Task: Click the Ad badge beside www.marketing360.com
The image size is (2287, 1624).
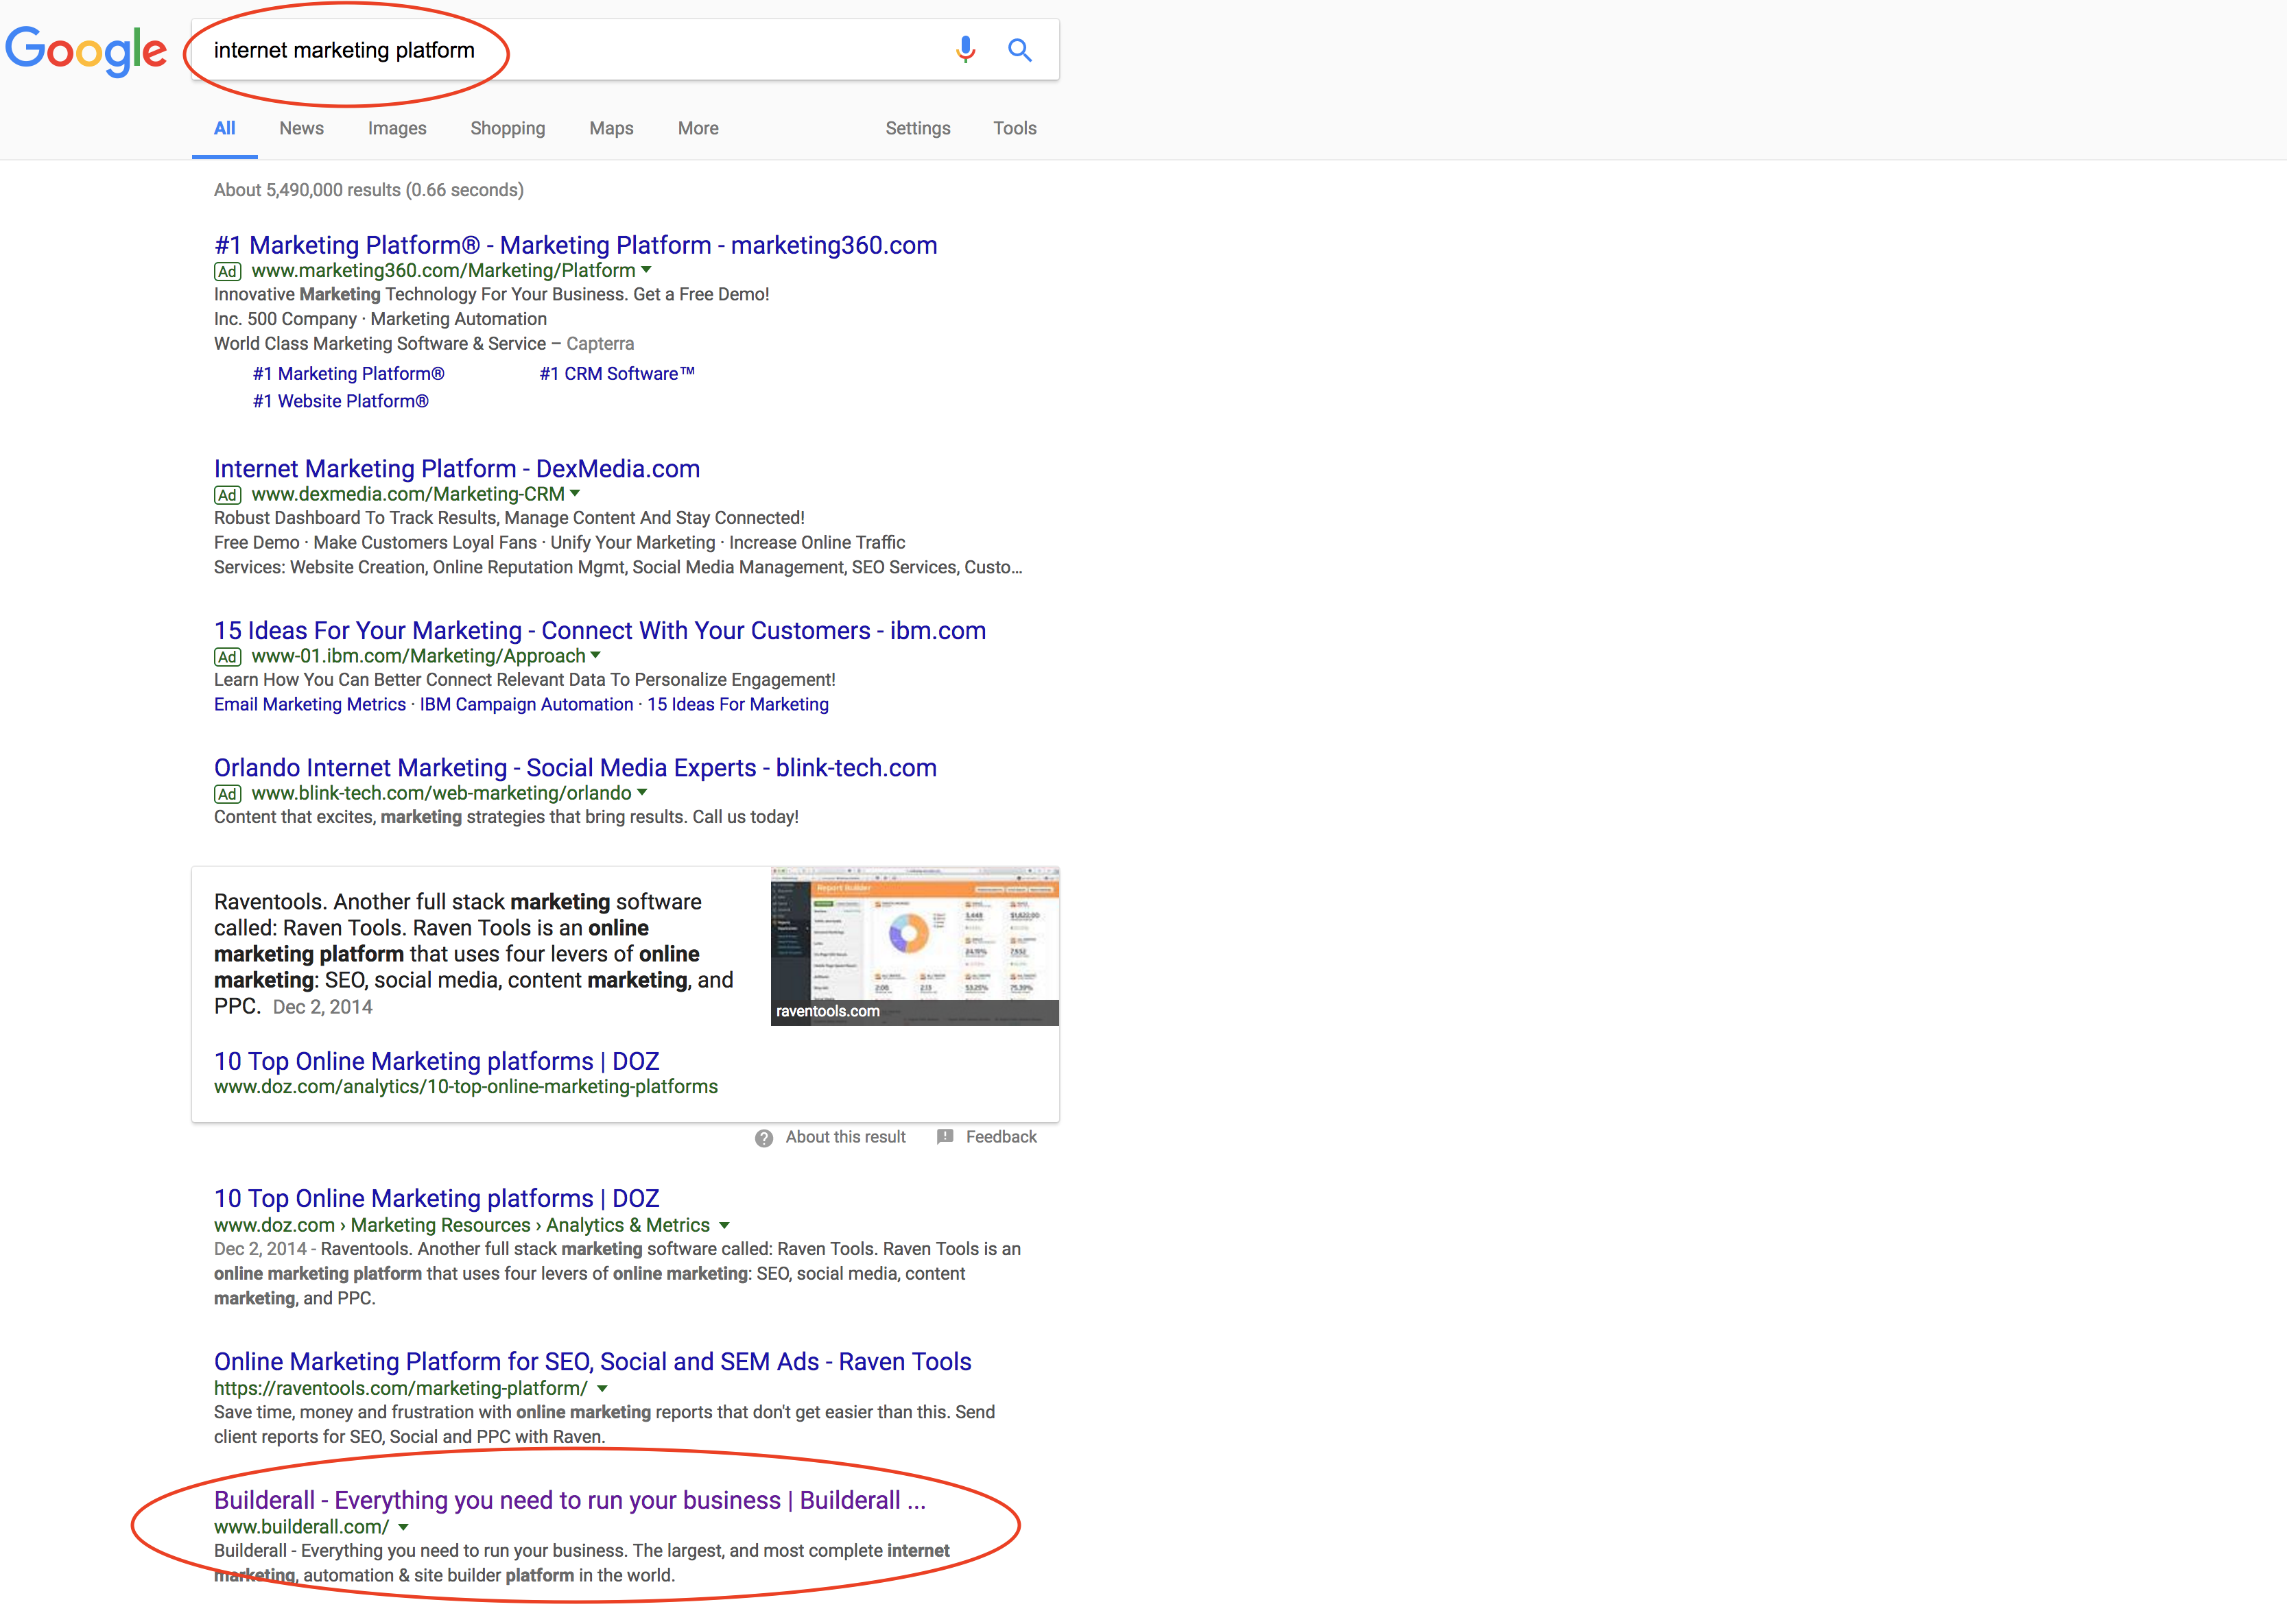Action: tap(228, 271)
